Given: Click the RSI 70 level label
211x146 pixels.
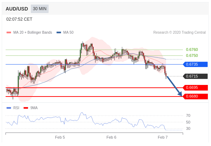Looking at the screenshot, I should (x=188, y=115).
